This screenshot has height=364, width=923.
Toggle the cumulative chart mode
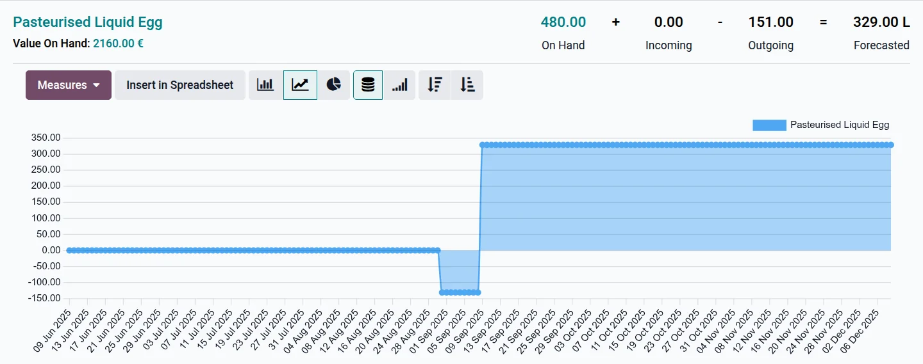(400, 85)
